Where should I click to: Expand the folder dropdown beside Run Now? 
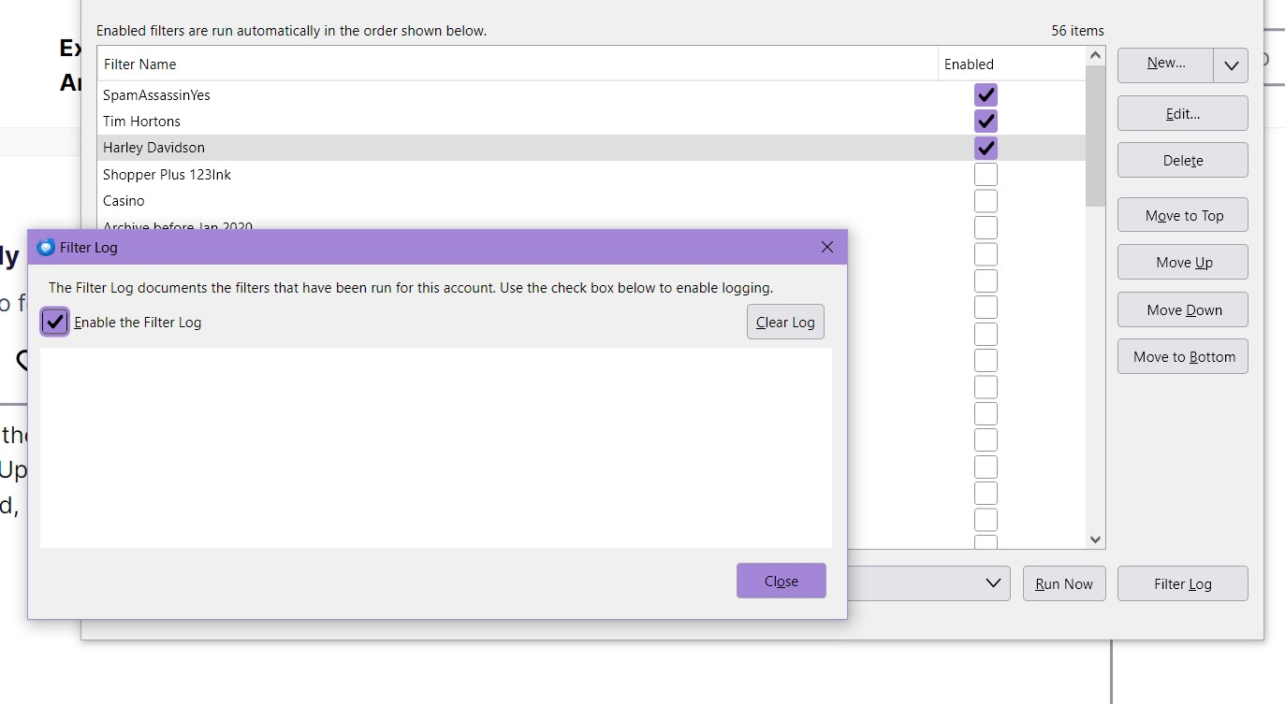993,583
